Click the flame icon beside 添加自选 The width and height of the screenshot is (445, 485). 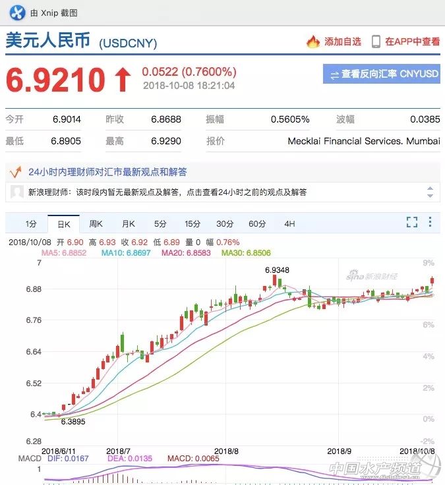pyautogui.click(x=313, y=42)
